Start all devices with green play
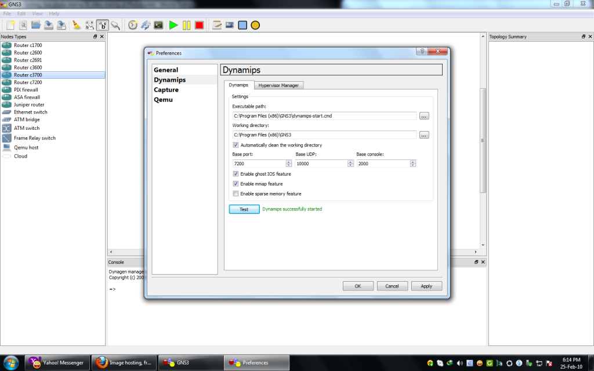594x371 pixels. [x=173, y=26]
